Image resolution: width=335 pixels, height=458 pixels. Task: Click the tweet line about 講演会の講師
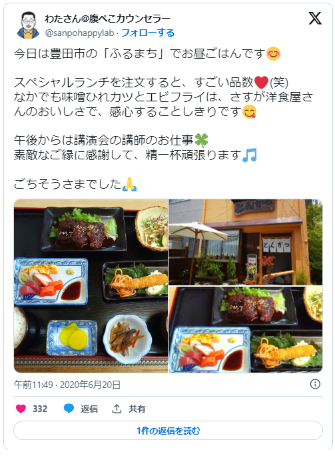(x=111, y=141)
